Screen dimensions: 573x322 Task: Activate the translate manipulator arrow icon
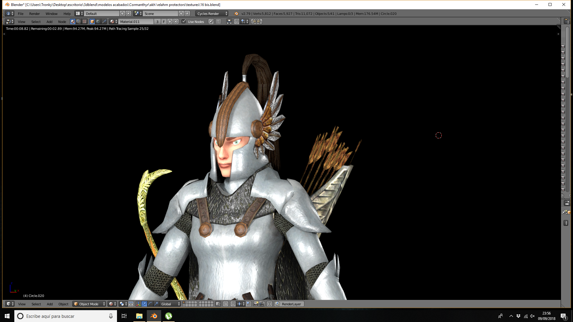click(144, 304)
